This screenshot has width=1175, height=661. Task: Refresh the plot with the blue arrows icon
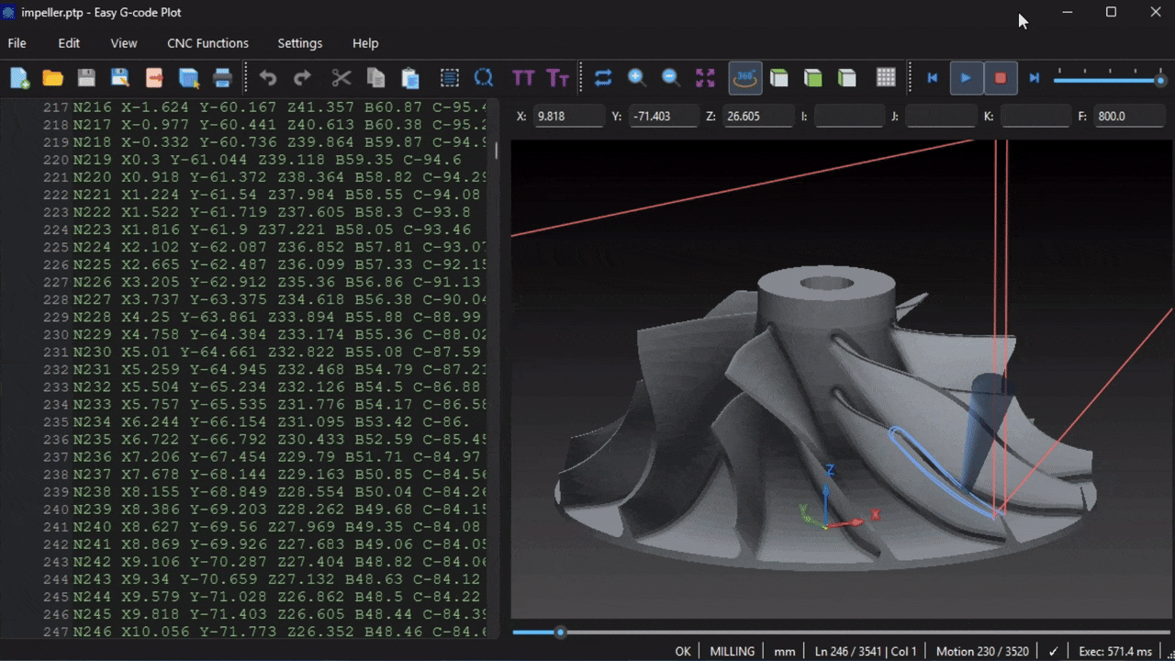pyautogui.click(x=603, y=78)
